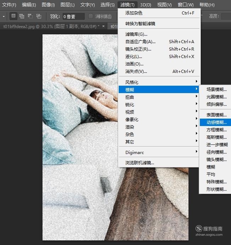This screenshot has height=245, width=231.
Task: Select 方框模糊... box blur
Action: [x=215, y=130]
